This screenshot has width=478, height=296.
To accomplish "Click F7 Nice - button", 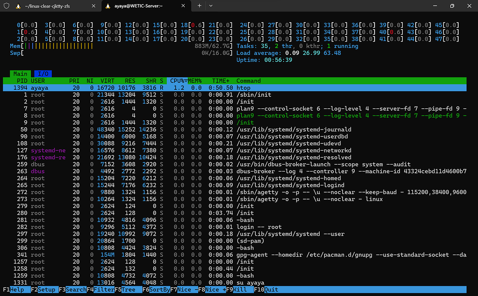I will (x=184, y=290).
